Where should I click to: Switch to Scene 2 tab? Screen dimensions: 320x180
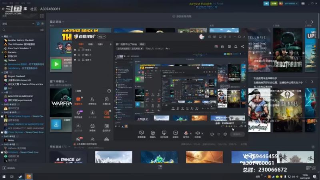(x=91, y=44)
